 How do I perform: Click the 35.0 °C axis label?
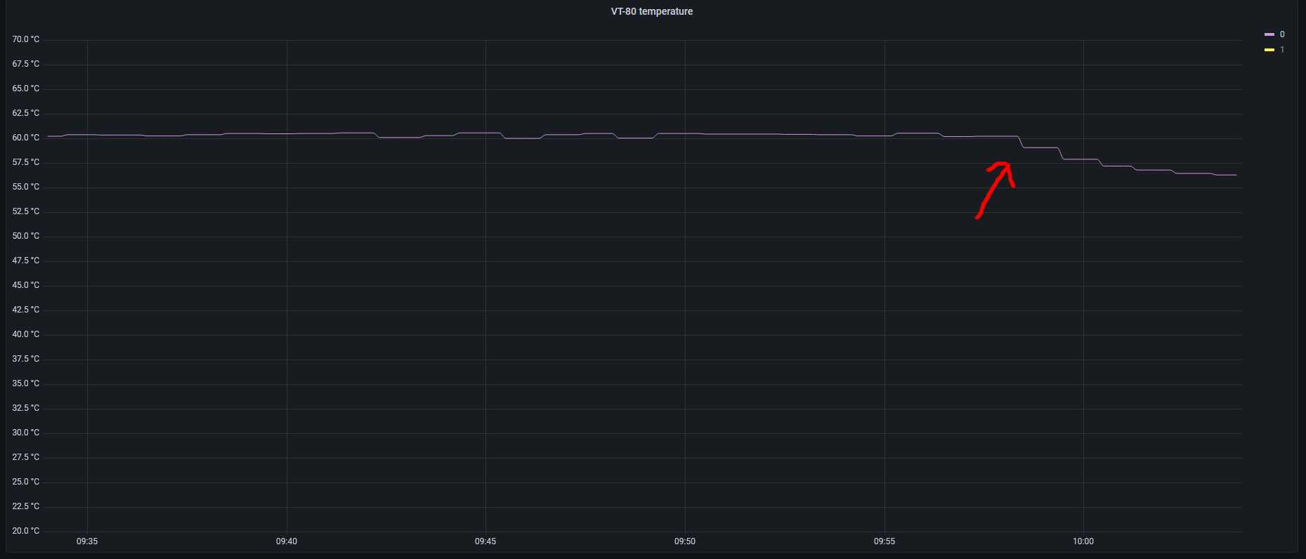(26, 383)
